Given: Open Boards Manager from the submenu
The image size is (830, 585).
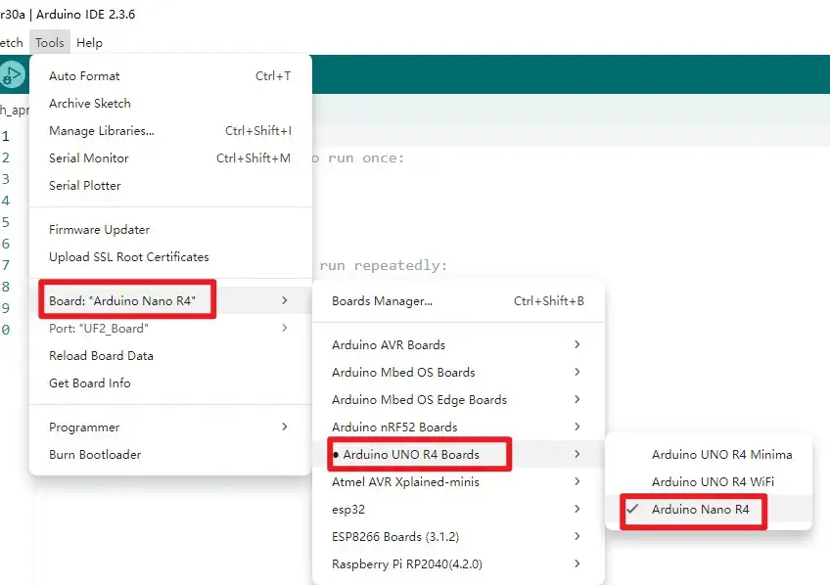Looking at the screenshot, I should (458, 301).
